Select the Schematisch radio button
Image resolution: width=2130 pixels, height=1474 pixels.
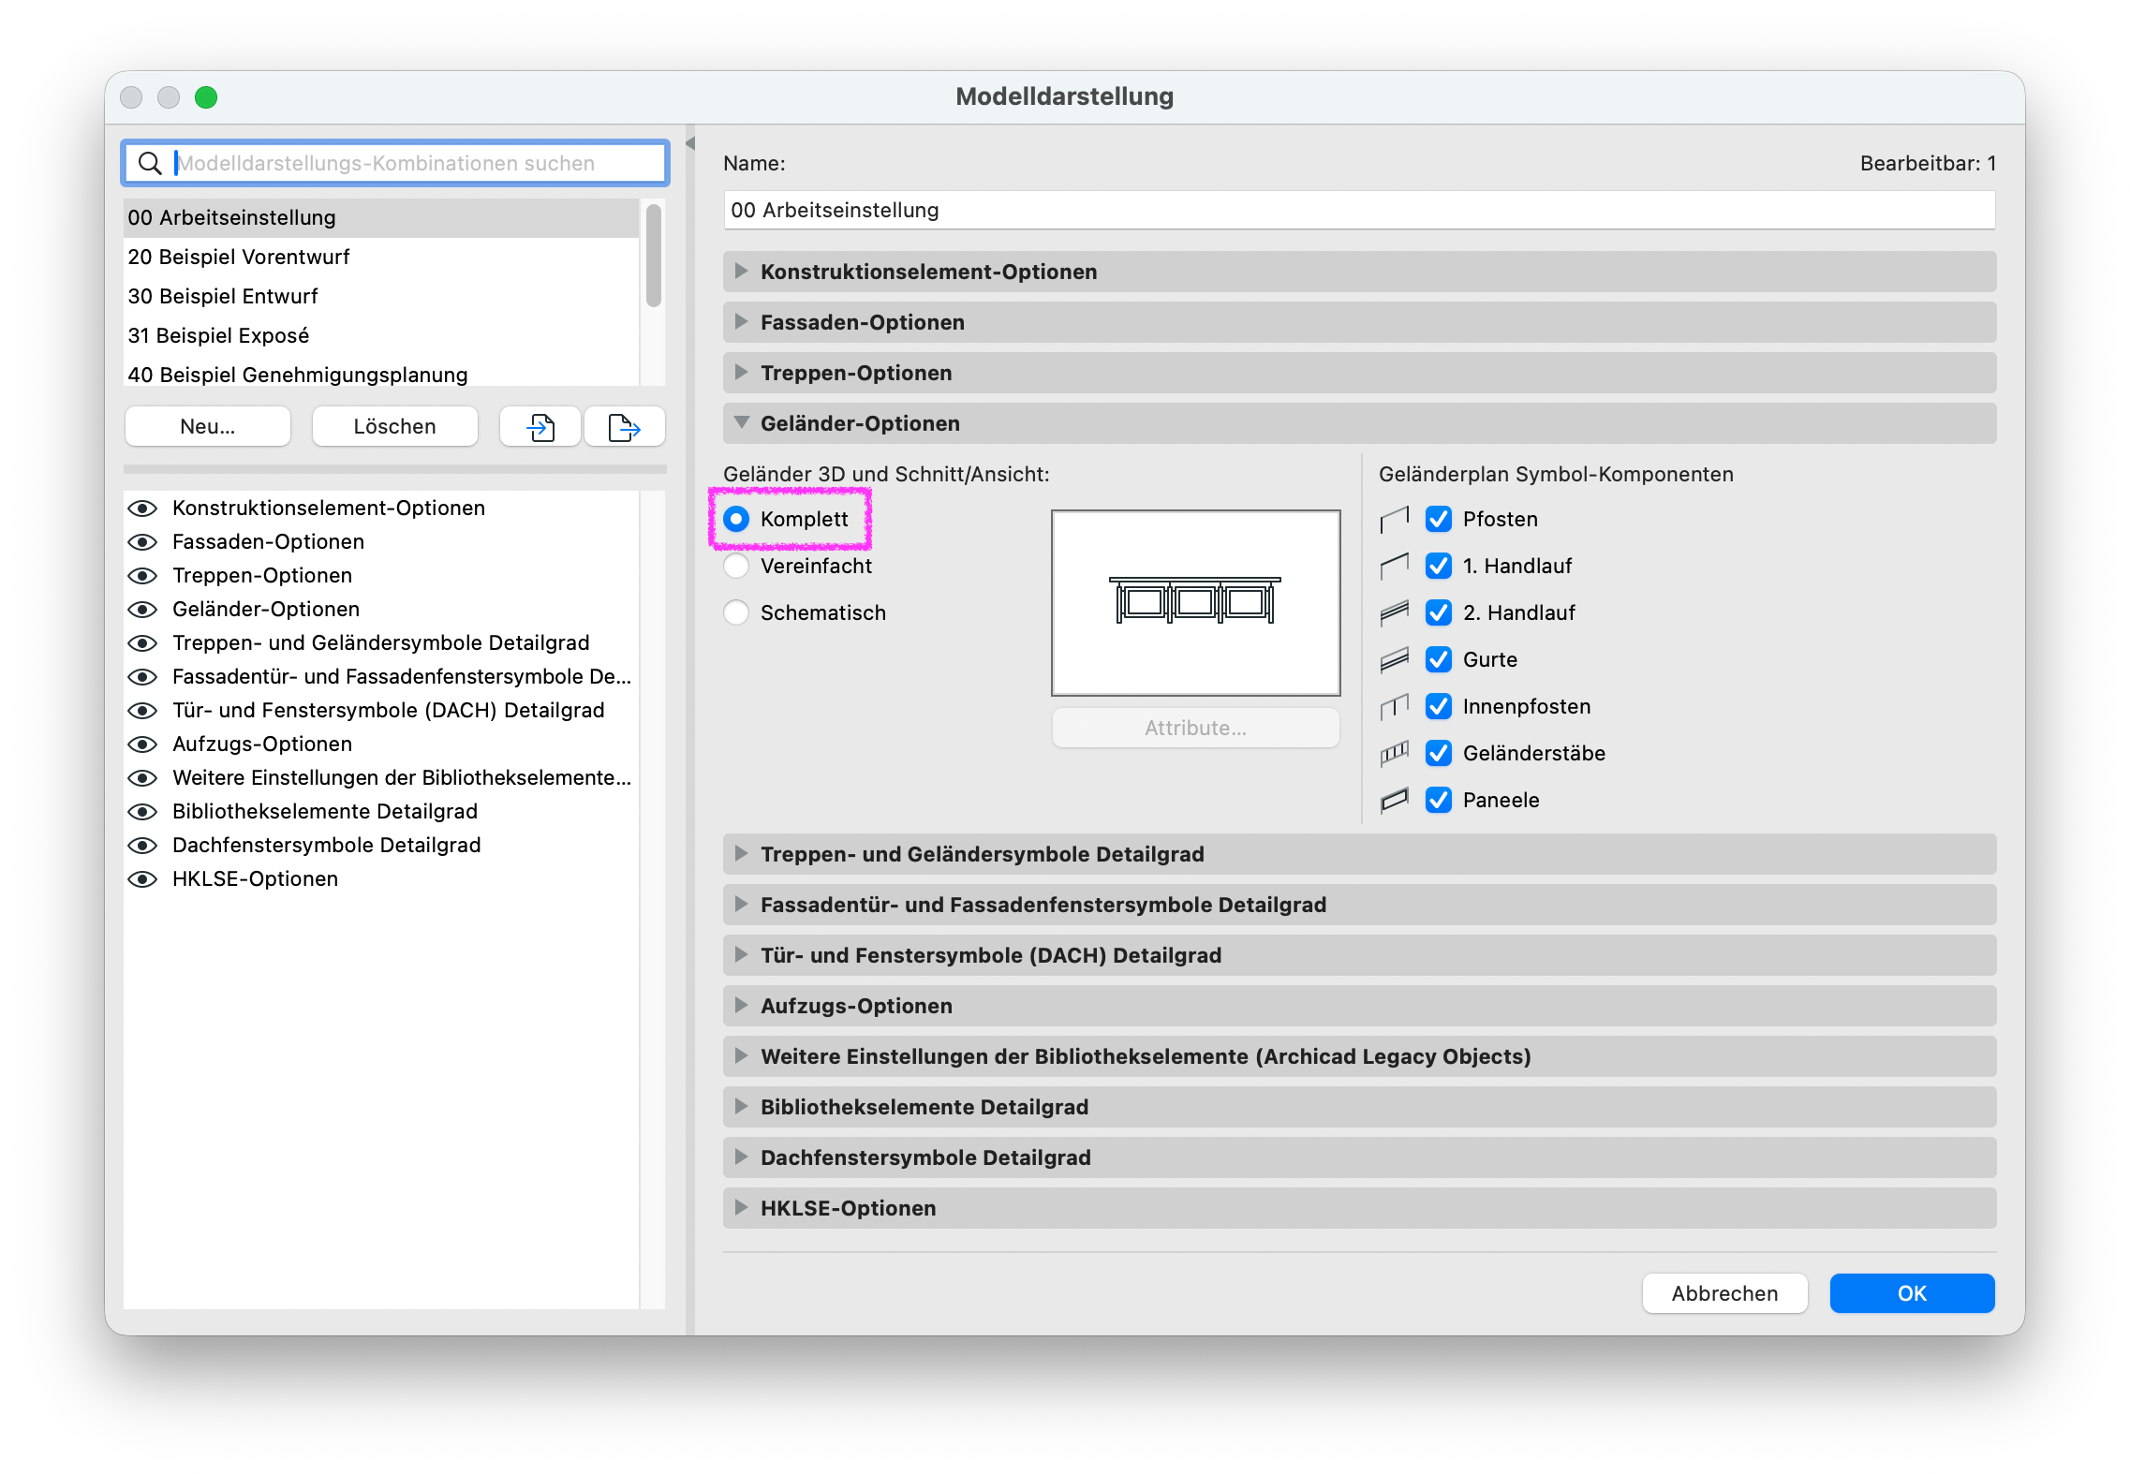click(736, 612)
